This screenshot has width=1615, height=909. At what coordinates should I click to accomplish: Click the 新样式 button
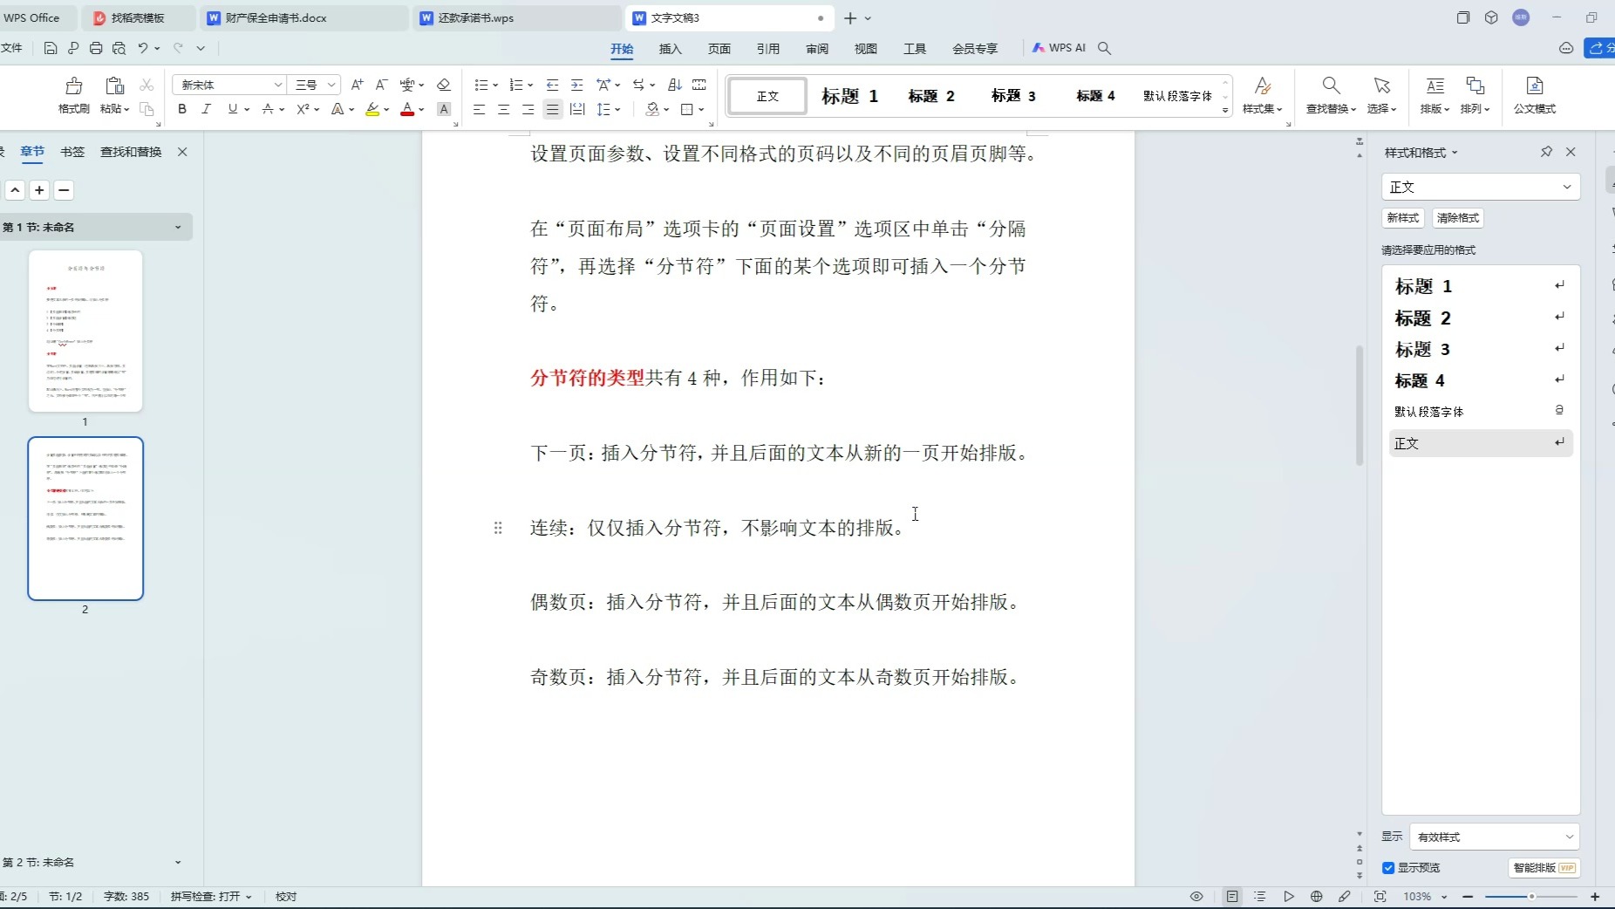[1403, 217]
